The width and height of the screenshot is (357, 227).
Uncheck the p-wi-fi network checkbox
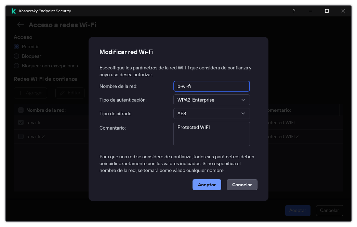pyautogui.click(x=21, y=122)
